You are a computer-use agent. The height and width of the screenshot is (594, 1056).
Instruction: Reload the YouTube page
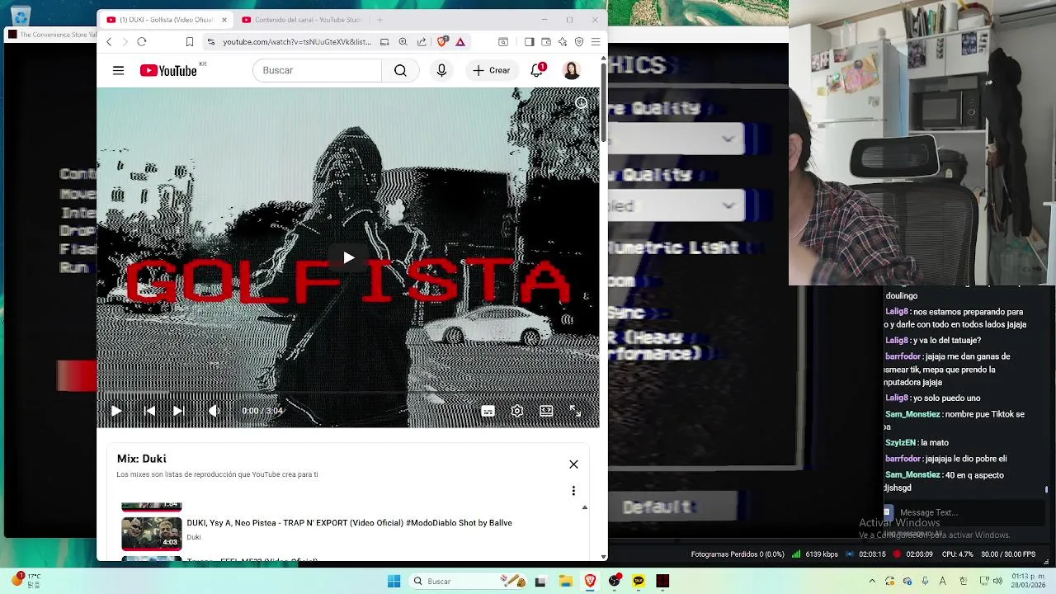(x=142, y=42)
